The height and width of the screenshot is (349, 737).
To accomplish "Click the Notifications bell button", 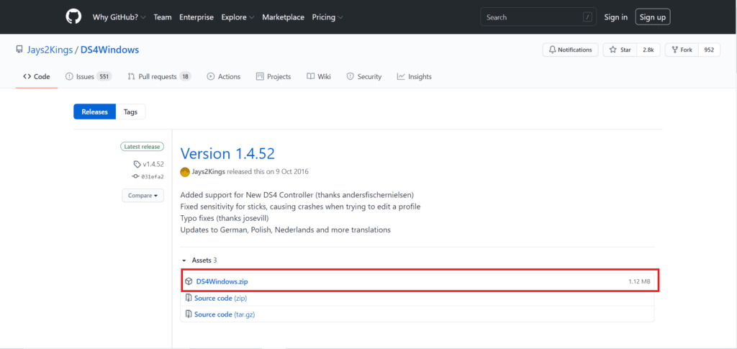I will (570, 50).
